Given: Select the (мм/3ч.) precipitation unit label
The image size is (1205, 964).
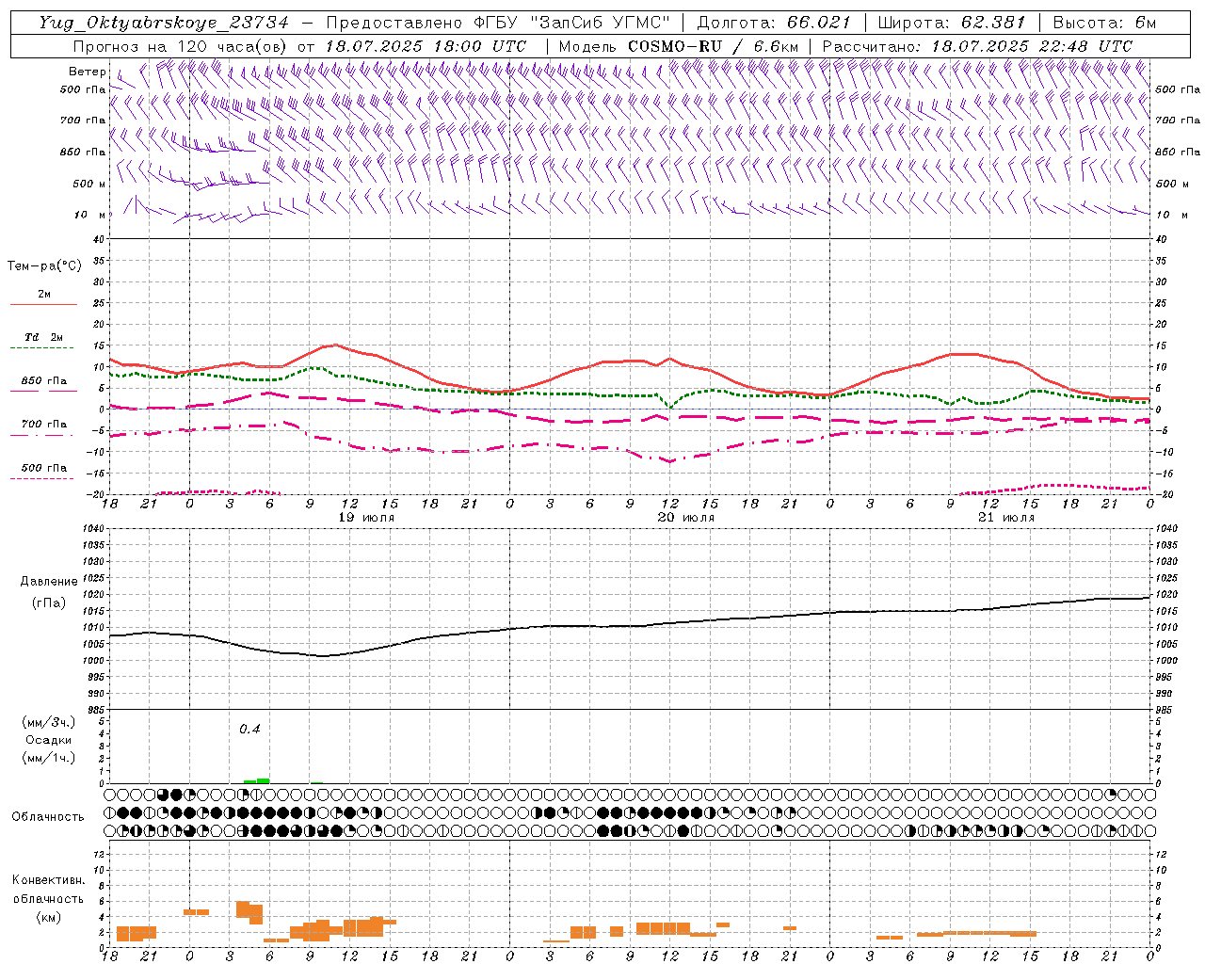Looking at the screenshot, I should pyautogui.click(x=49, y=722).
